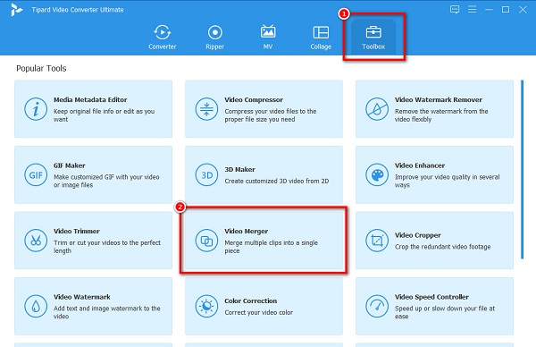The image size is (536, 347).
Task: Click the feedback chat icon in title bar
Action: pos(455,9)
